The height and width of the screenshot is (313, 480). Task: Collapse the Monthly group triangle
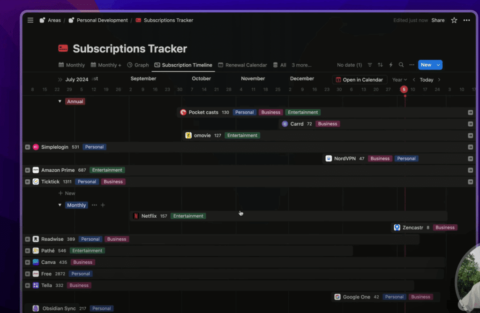(60, 205)
